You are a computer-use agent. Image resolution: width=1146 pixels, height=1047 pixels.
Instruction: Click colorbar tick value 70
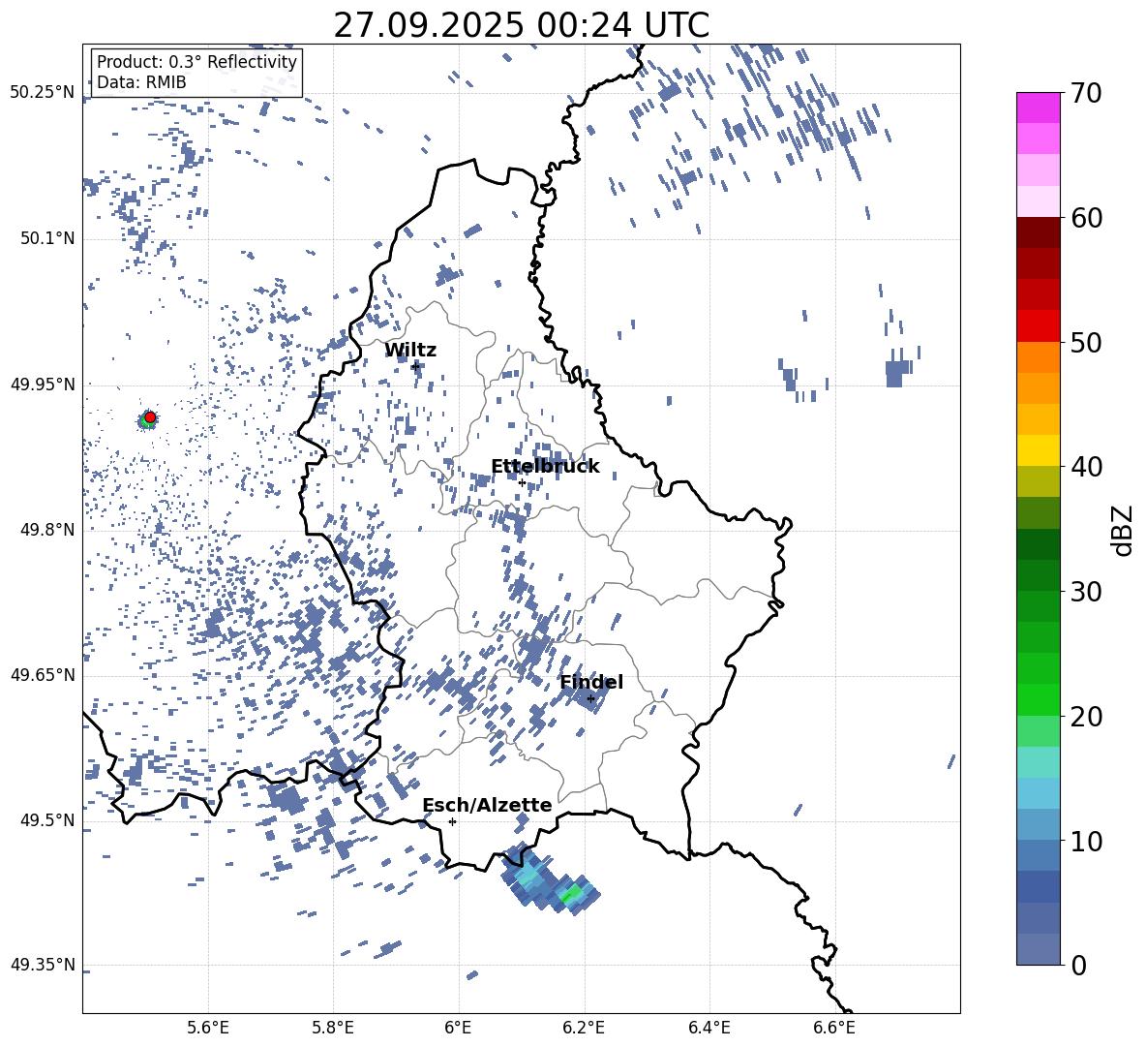point(1085,94)
